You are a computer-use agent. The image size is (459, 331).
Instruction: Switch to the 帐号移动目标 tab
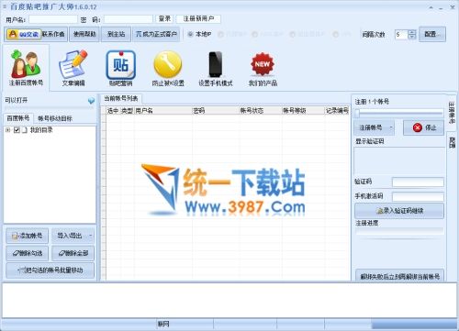click(55, 118)
